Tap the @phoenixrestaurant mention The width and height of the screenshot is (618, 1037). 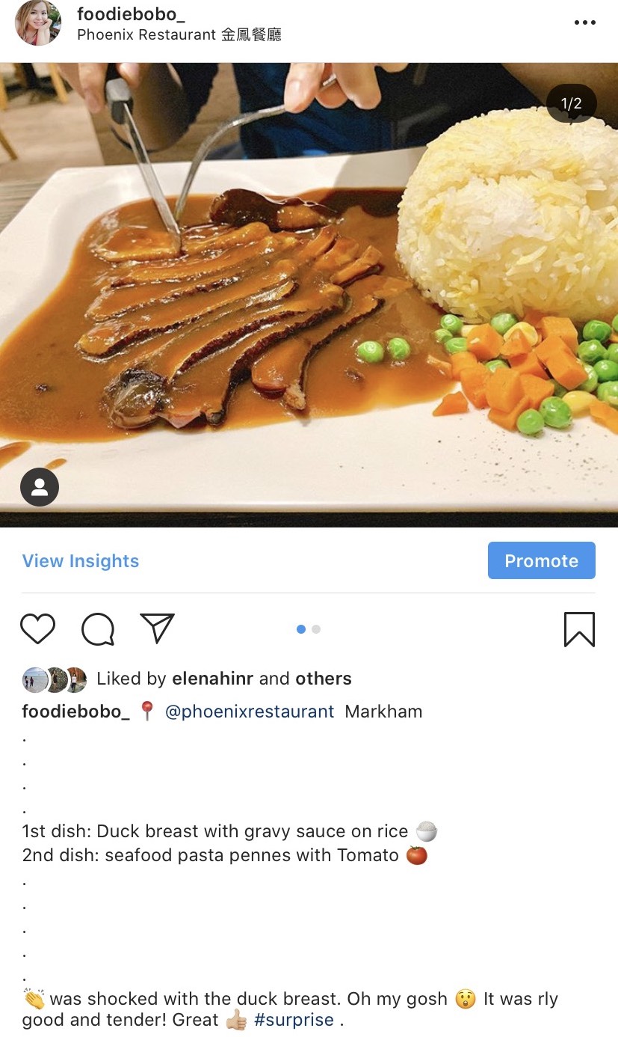pyautogui.click(x=250, y=712)
